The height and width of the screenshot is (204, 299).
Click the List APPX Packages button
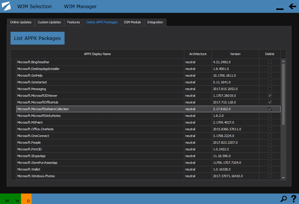pos(37,38)
